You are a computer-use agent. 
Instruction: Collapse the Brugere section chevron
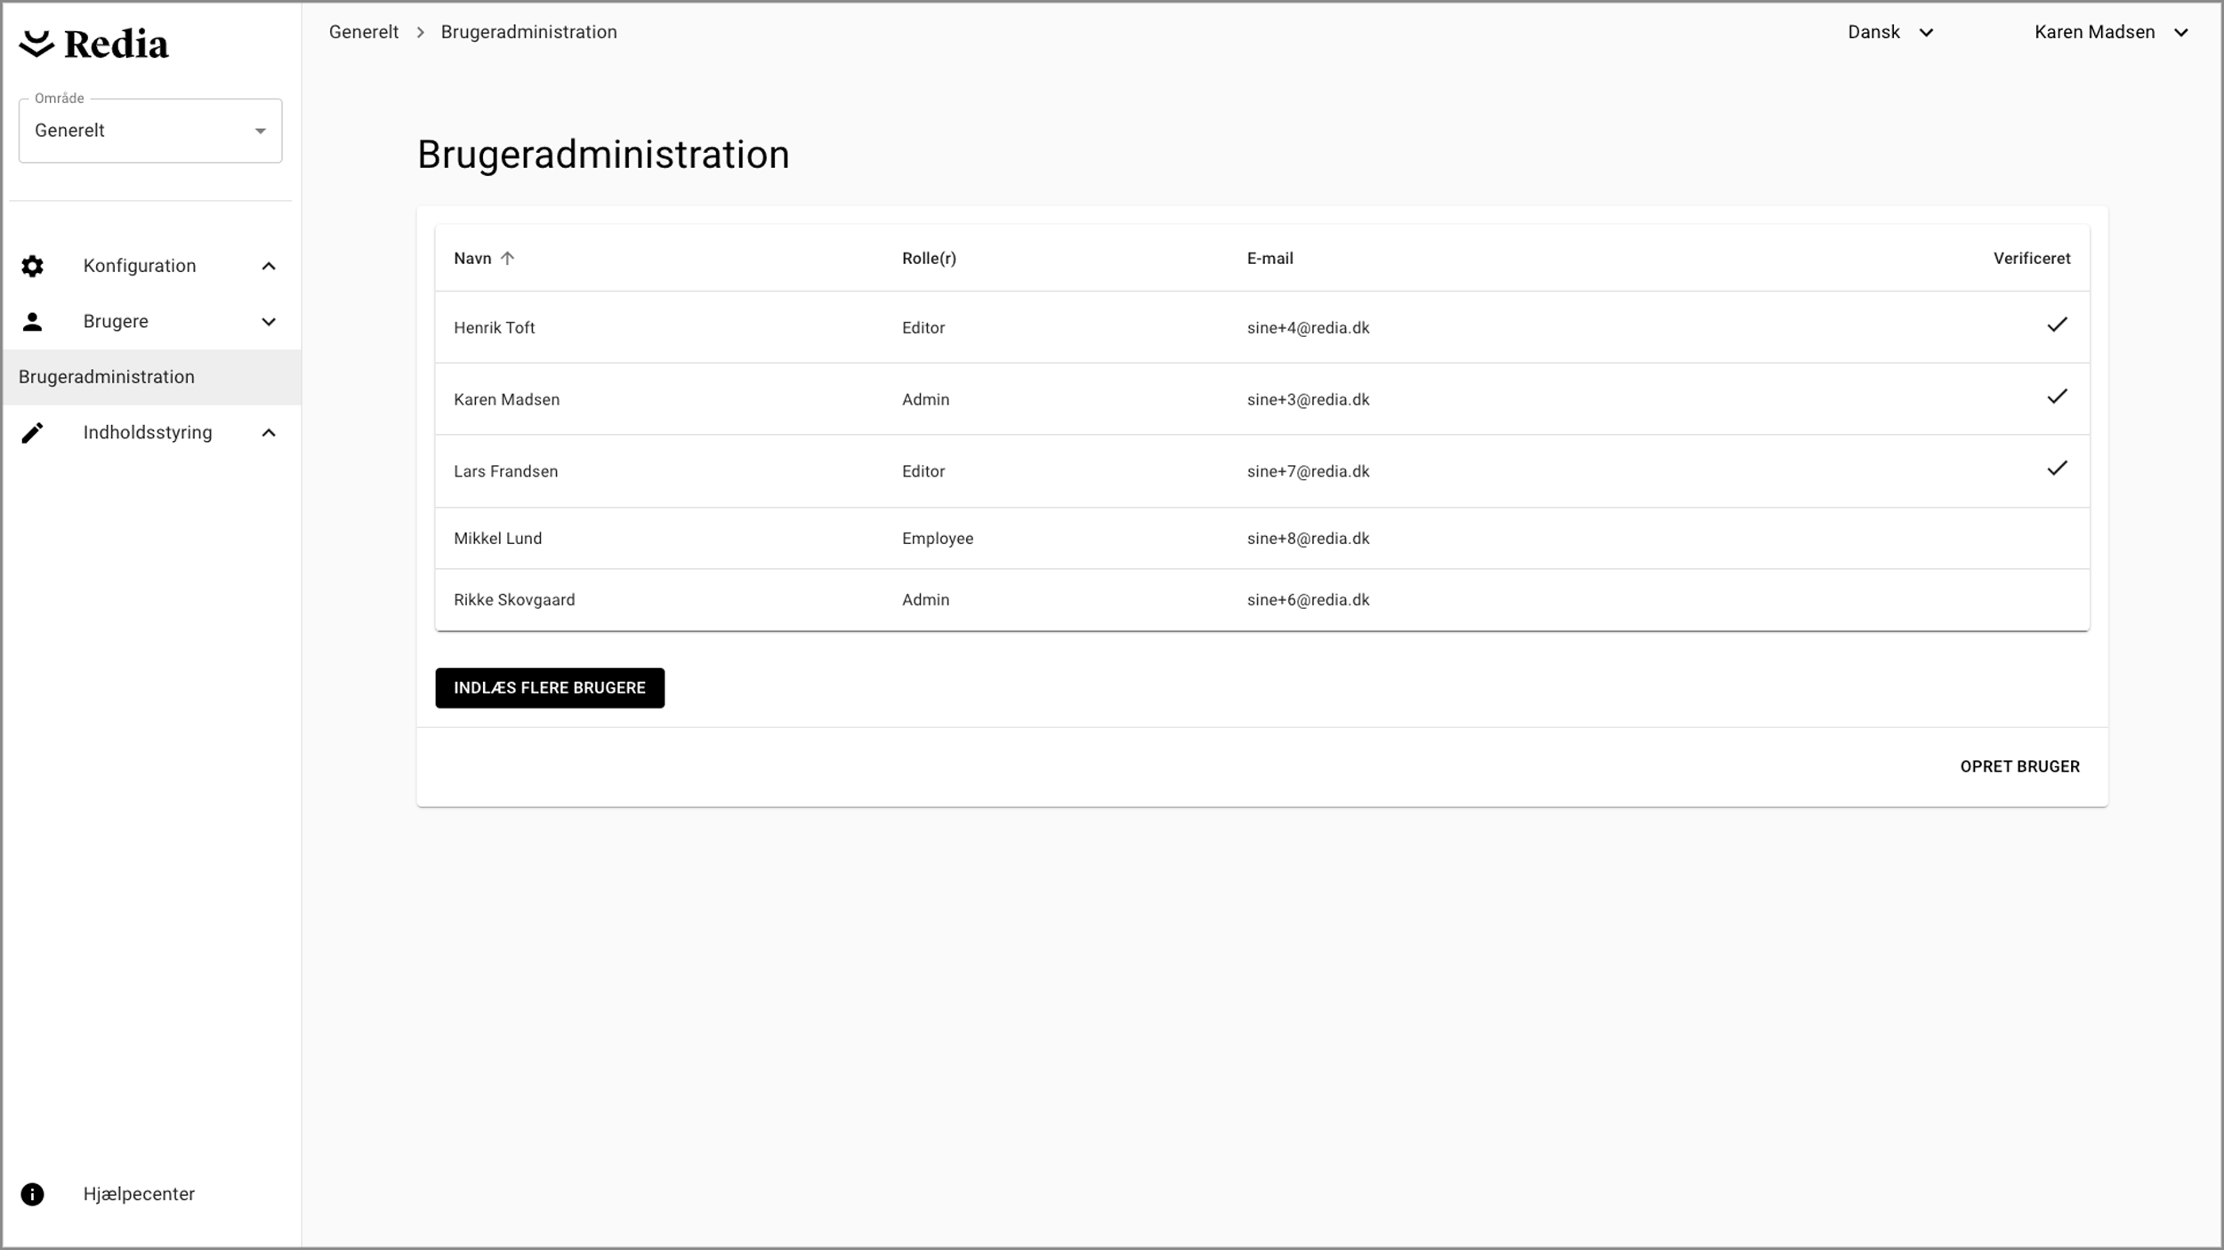(x=269, y=322)
